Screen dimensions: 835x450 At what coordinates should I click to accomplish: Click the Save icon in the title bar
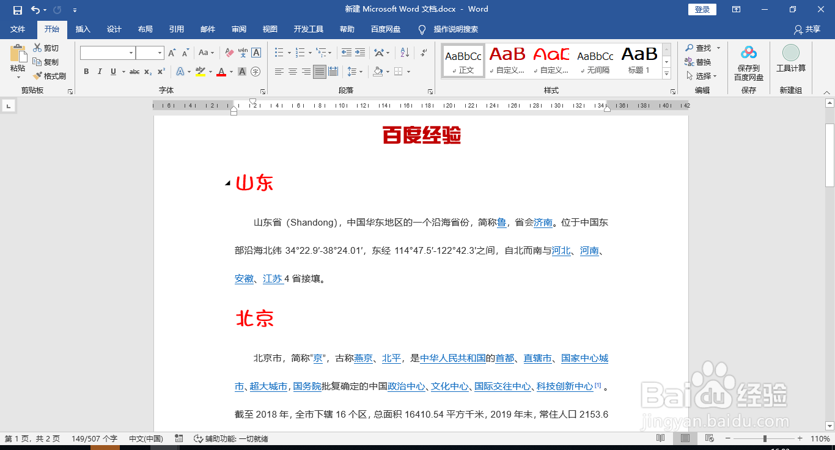click(x=18, y=10)
